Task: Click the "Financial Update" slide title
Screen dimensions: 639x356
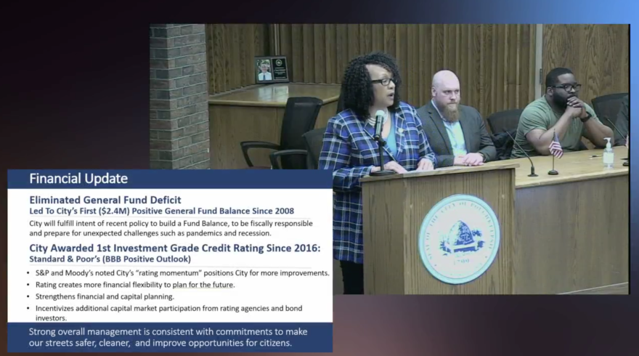Action: (78, 179)
